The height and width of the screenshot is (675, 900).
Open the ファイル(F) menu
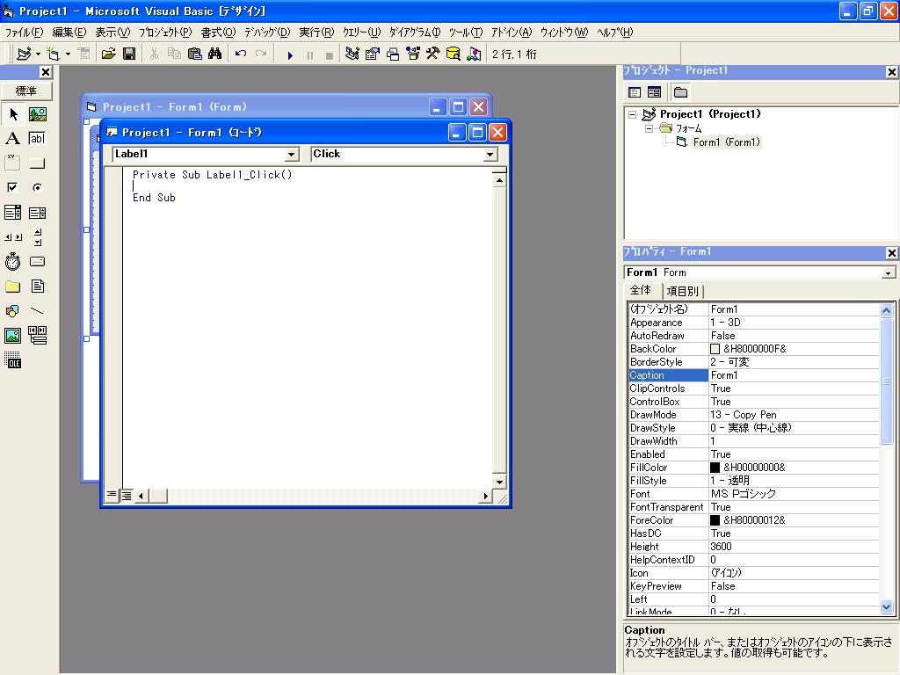tap(24, 33)
